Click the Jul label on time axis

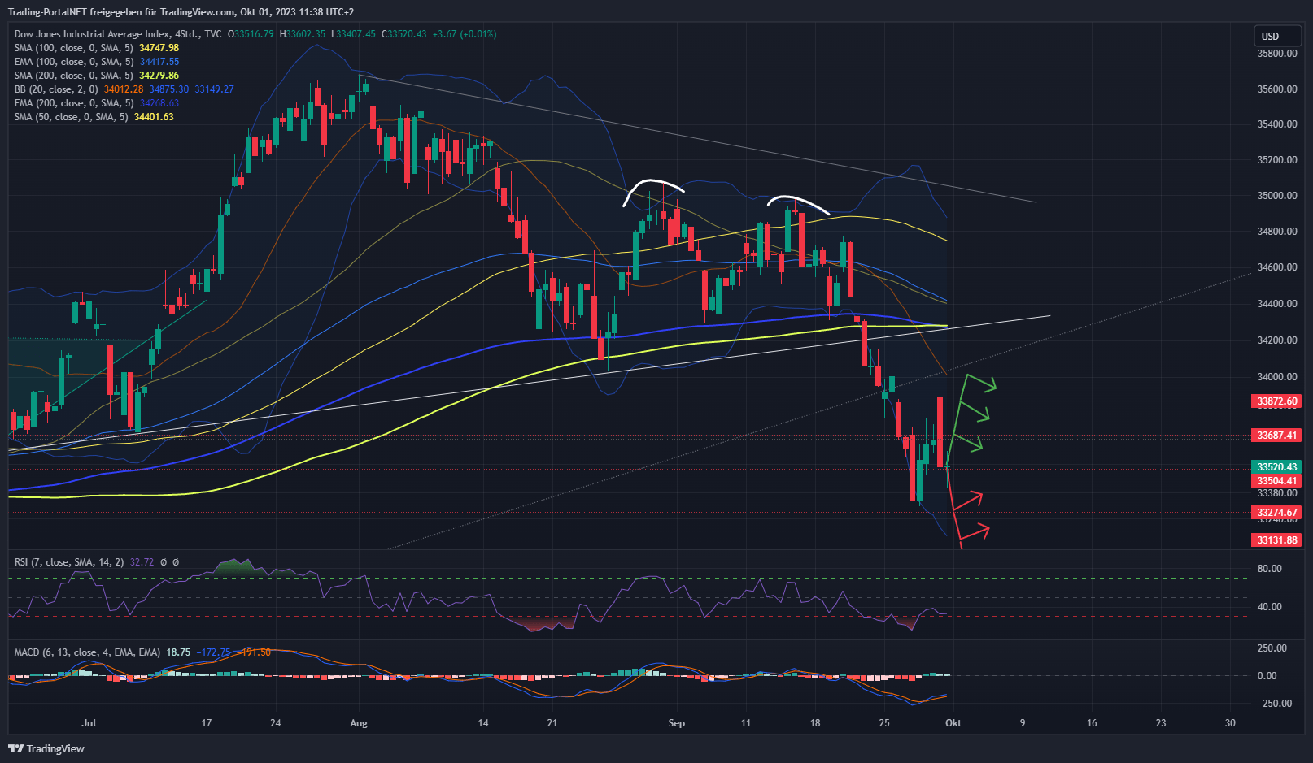tap(89, 723)
